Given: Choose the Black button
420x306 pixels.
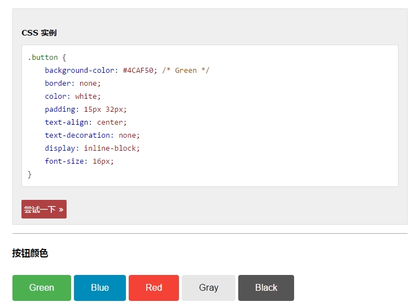Looking at the screenshot, I should (x=266, y=288).
